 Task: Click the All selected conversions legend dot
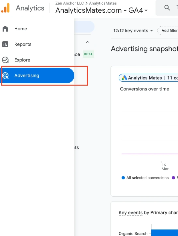click(x=123, y=178)
